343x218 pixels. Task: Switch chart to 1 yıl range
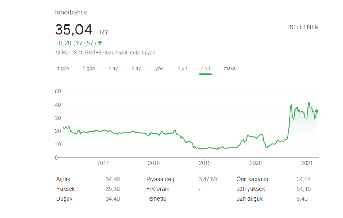[x=182, y=68]
